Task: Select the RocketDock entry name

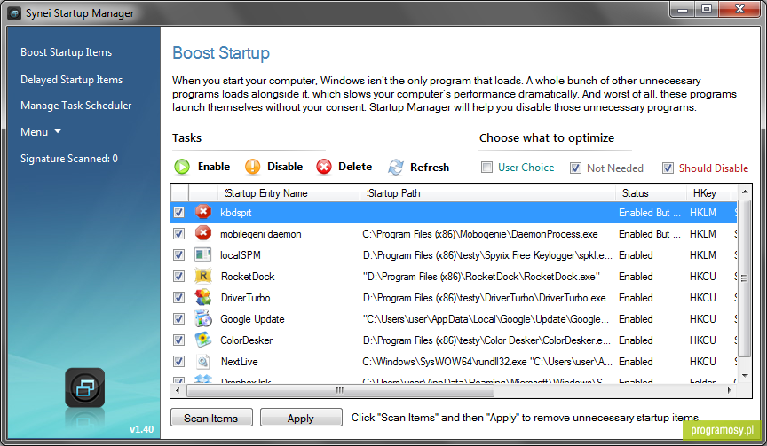Action: tap(248, 277)
